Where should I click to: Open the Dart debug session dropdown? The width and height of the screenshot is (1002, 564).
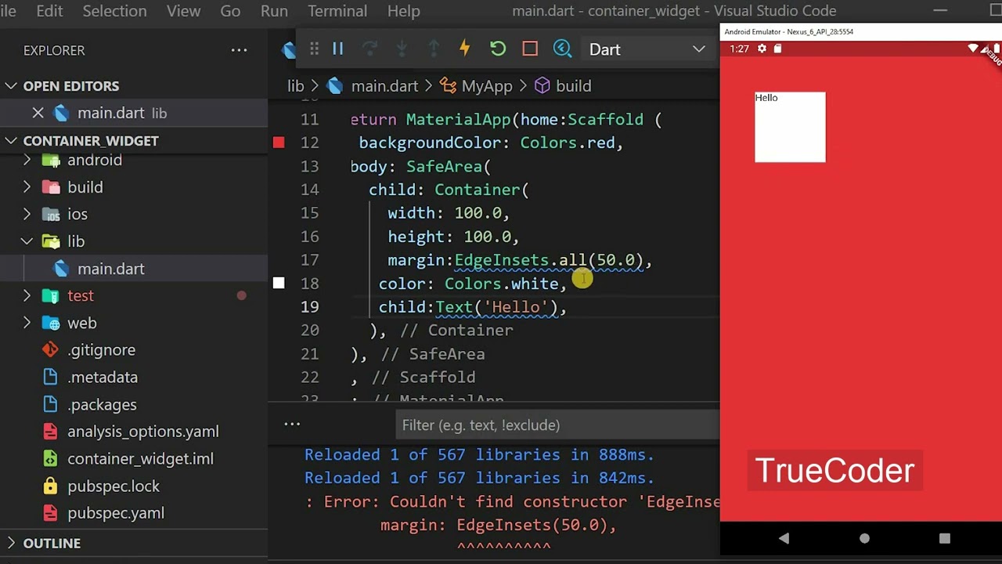coord(647,49)
